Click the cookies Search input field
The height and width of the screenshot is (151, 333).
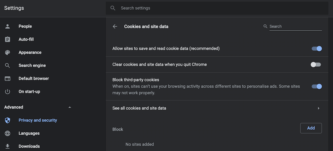[x=295, y=27]
